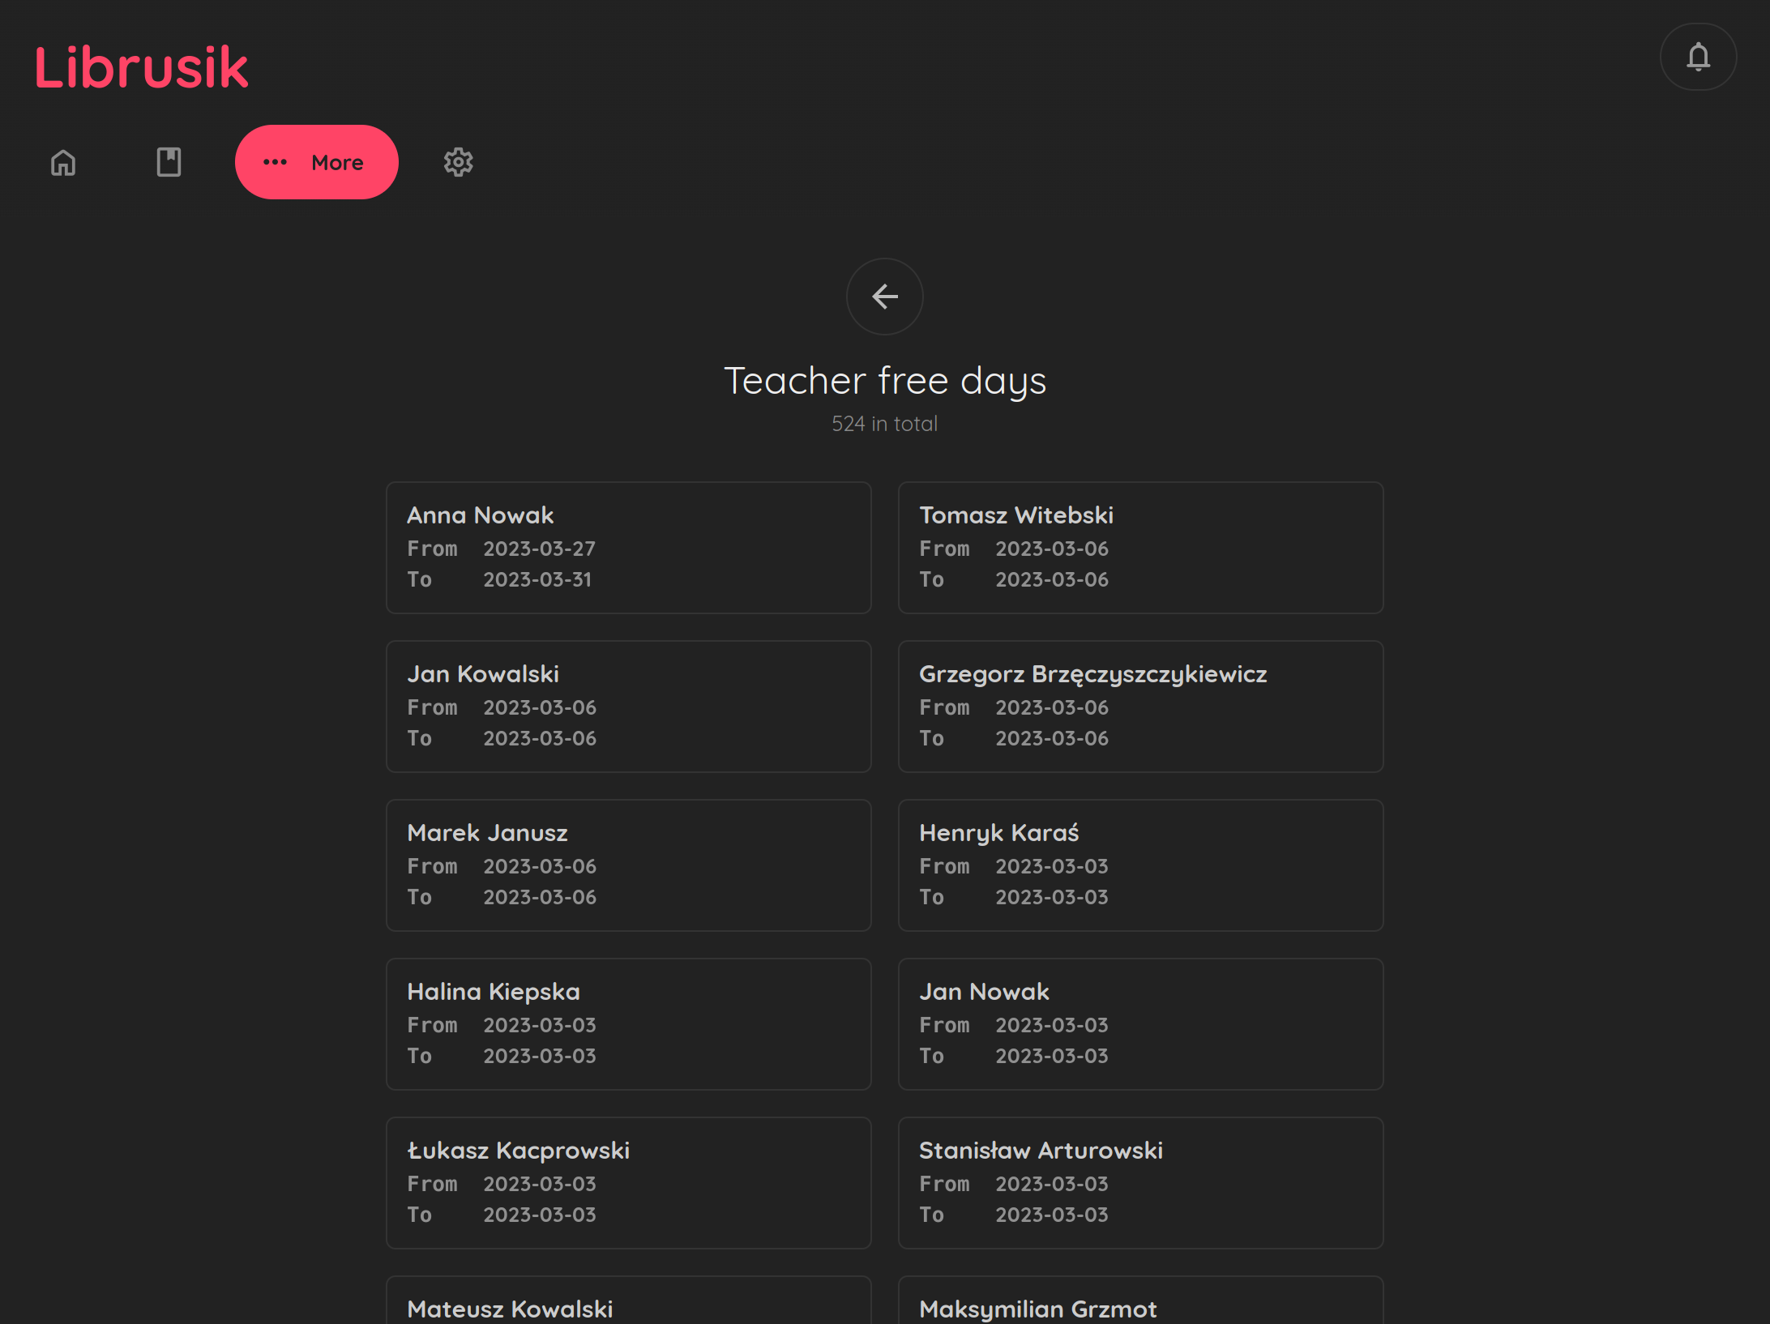The image size is (1770, 1324).
Task: Open Halina Kiepska's free day card
Action: [628, 1024]
